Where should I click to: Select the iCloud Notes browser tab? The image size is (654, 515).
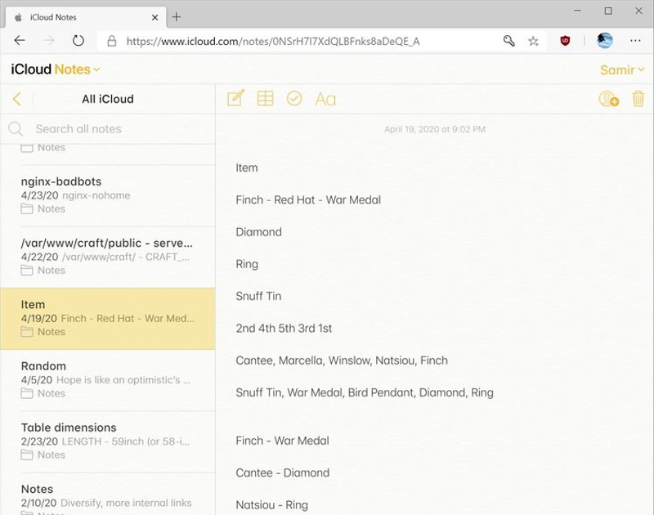[x=86, y=17]
